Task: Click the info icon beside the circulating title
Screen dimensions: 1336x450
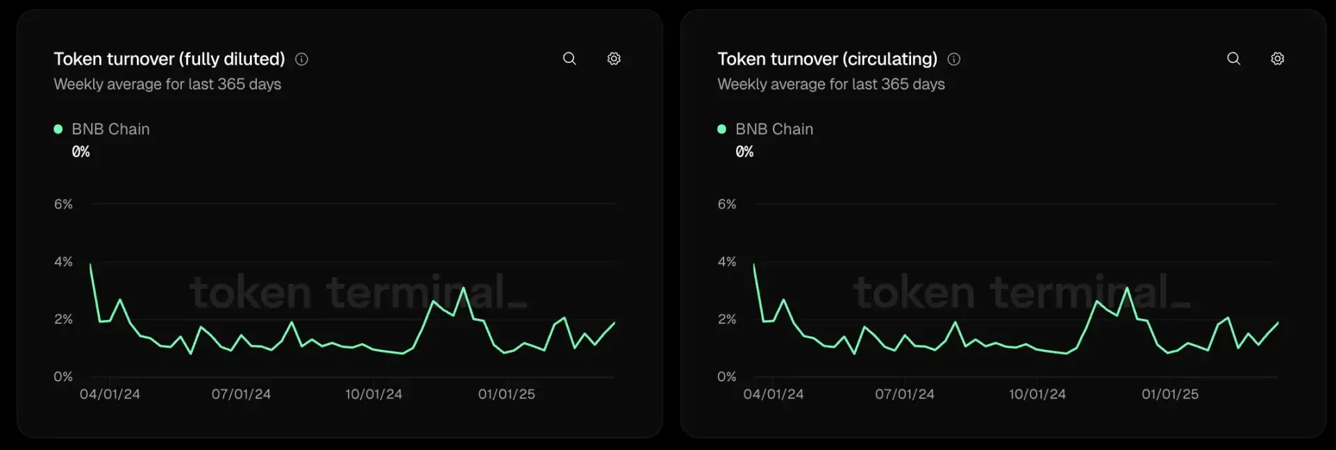Action: point(954,59)
